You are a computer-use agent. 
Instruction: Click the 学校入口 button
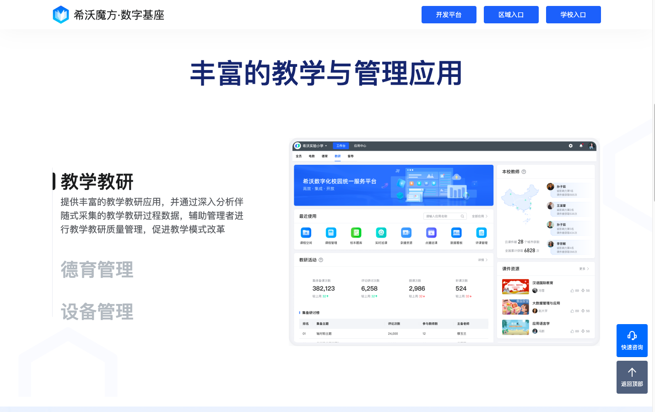tap(573, 15)
